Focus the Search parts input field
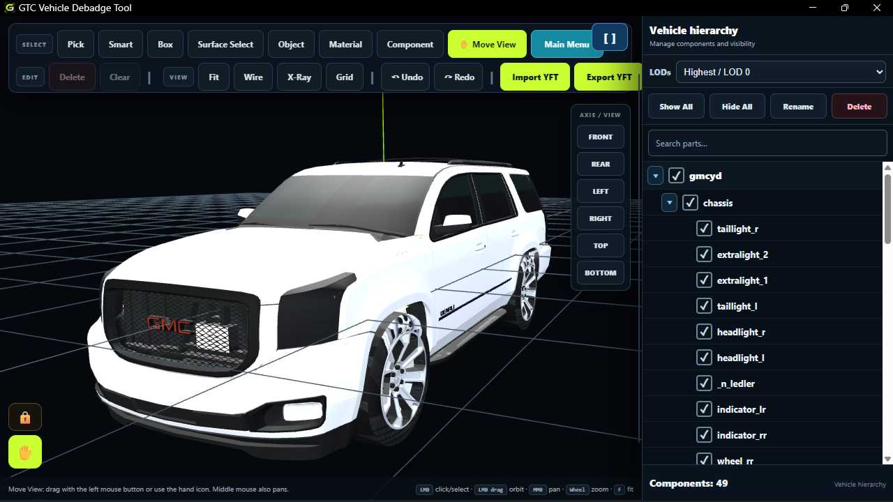 tap(767, 143)
